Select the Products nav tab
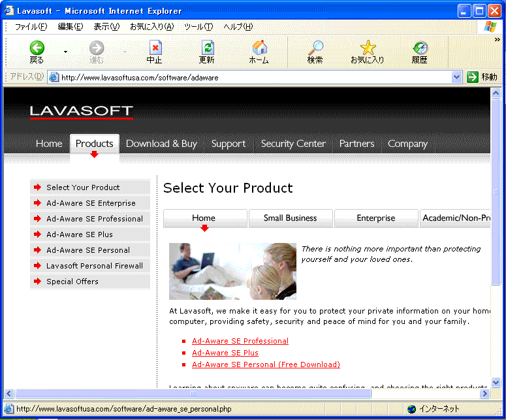 tap(95, 143)
